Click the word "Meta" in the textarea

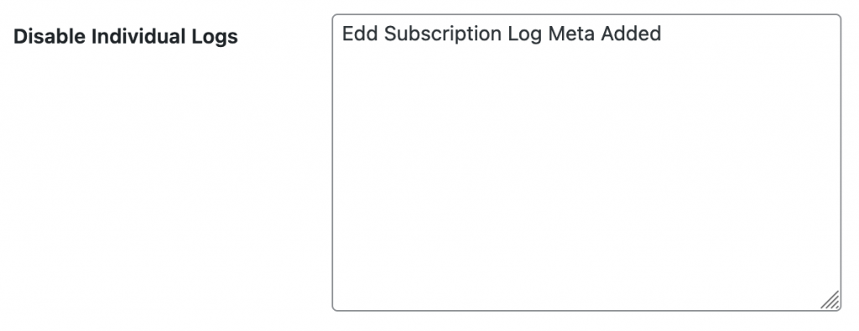(571, 34)
